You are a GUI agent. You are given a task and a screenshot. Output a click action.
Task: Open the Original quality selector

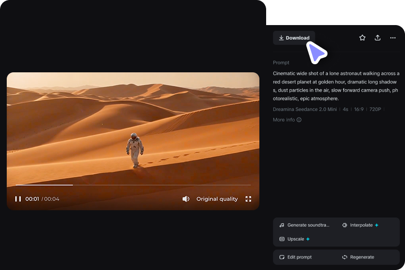coord(217,199)
